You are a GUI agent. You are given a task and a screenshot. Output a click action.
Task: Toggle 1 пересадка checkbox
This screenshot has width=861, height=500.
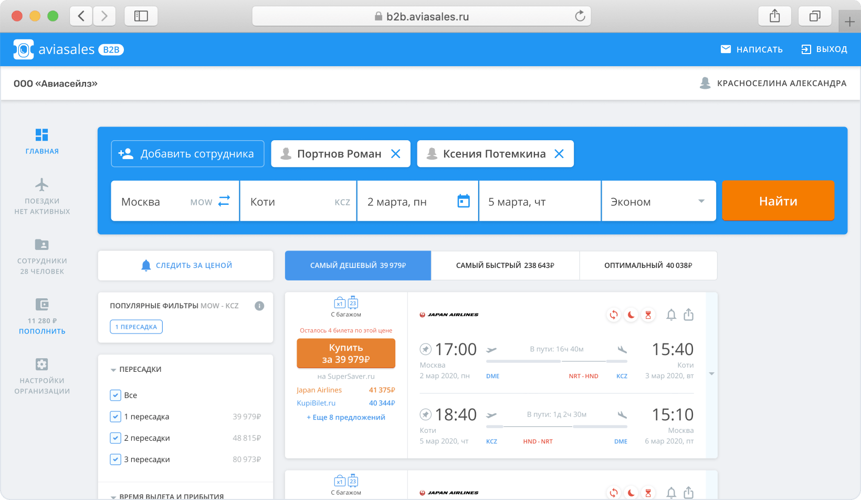[x=115, y=416]
